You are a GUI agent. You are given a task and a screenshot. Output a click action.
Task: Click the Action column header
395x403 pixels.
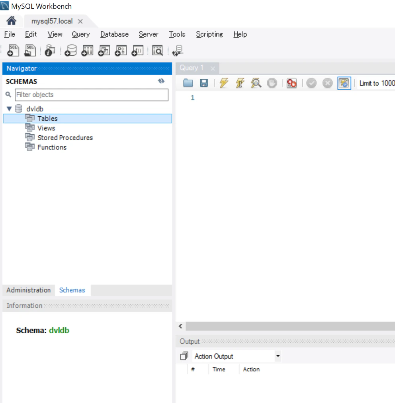[x=251, y=369]
